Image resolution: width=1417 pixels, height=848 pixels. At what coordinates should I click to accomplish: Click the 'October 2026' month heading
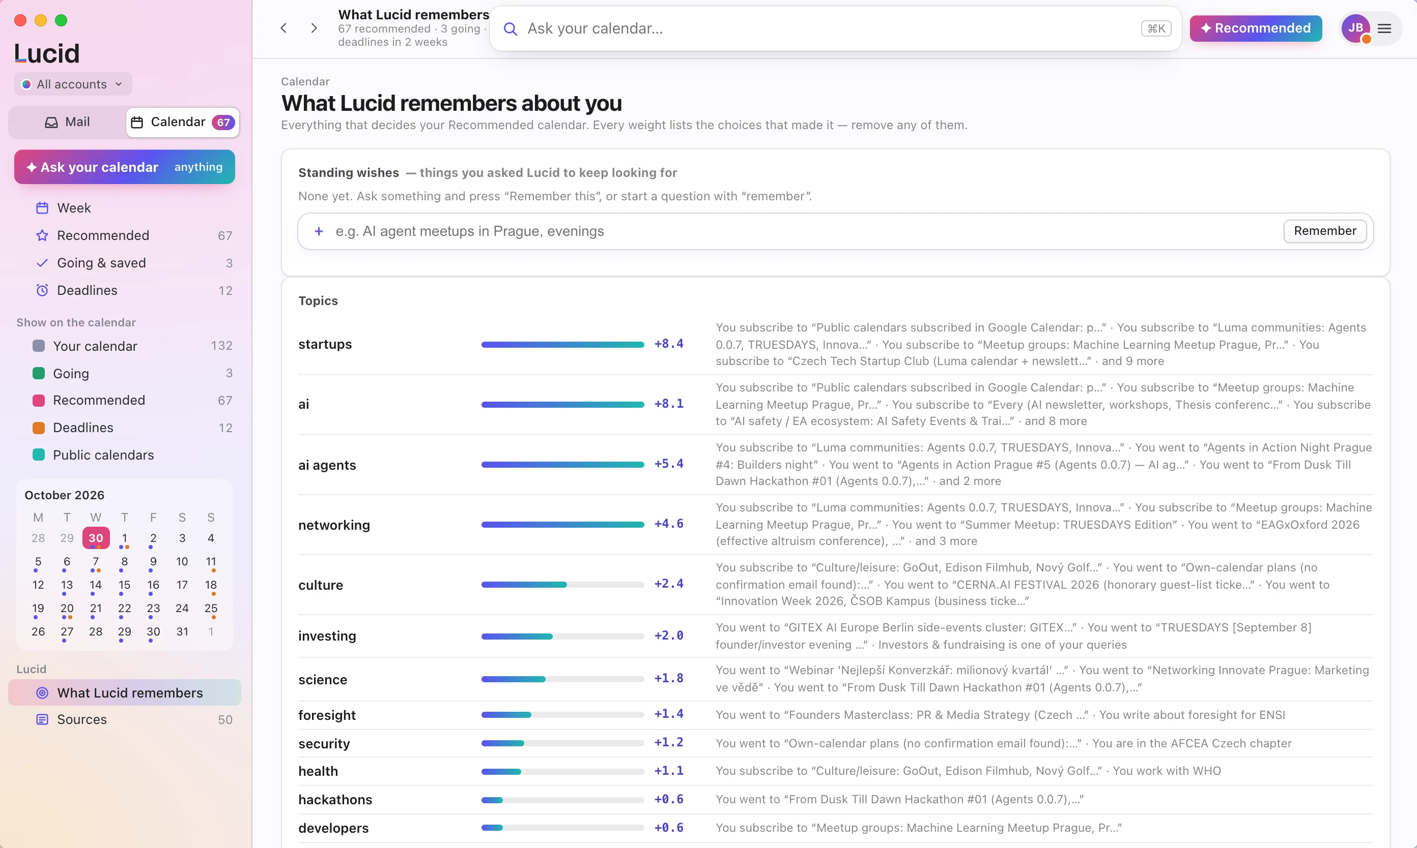[65, 495]
